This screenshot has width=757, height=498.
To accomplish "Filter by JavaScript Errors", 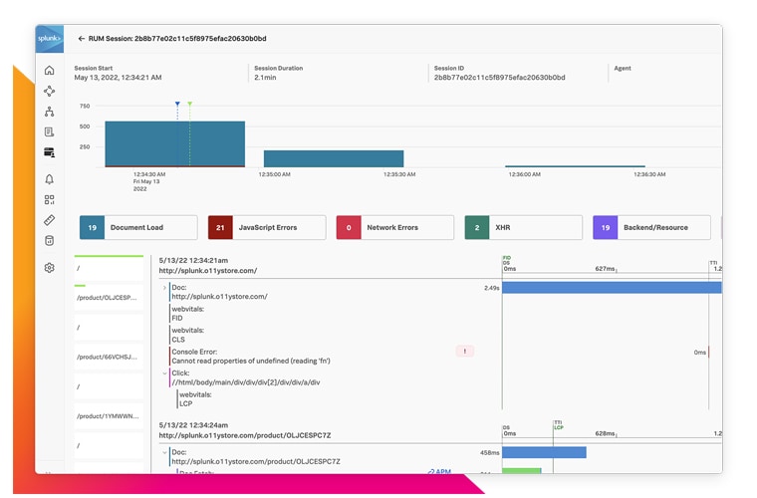I will [x=267, y=227].
